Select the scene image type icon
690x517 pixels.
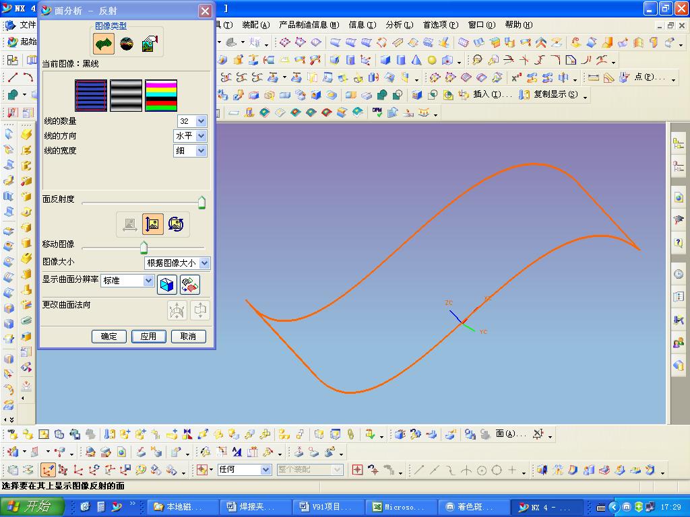[x=127, y=44]
